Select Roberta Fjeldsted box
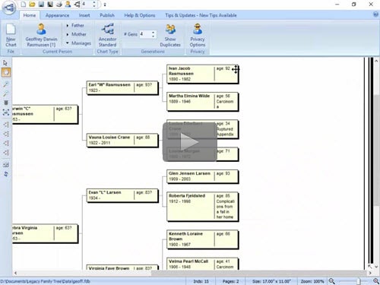The image size is (380, 285). click(202, 207)
